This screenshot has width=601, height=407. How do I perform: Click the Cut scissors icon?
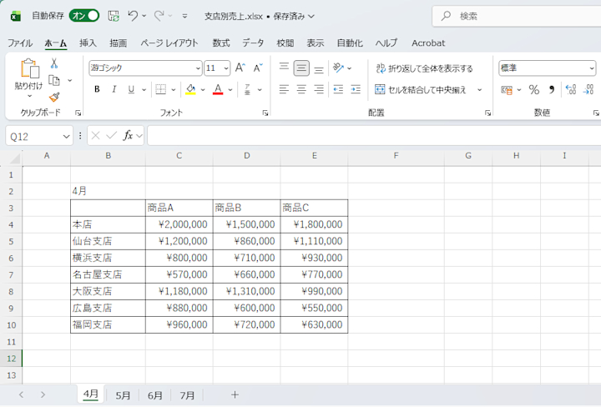pos(54,63)
